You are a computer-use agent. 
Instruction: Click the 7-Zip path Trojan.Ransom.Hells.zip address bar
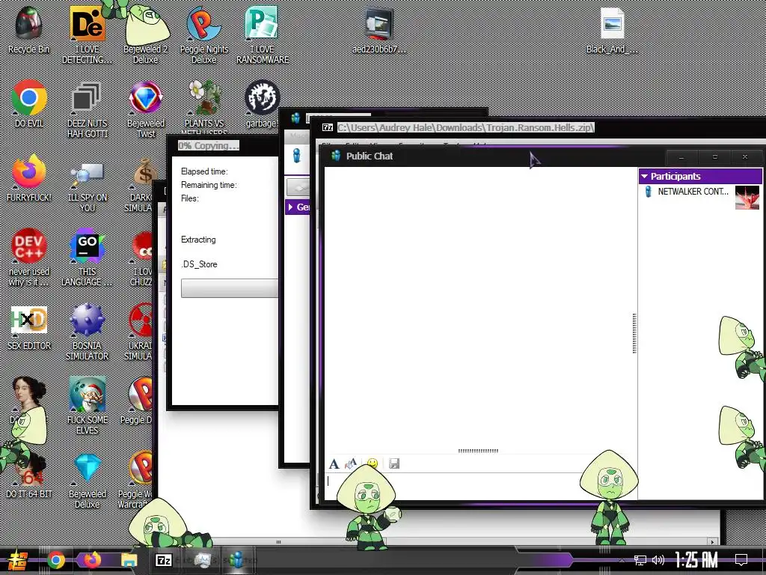[465, 127]
